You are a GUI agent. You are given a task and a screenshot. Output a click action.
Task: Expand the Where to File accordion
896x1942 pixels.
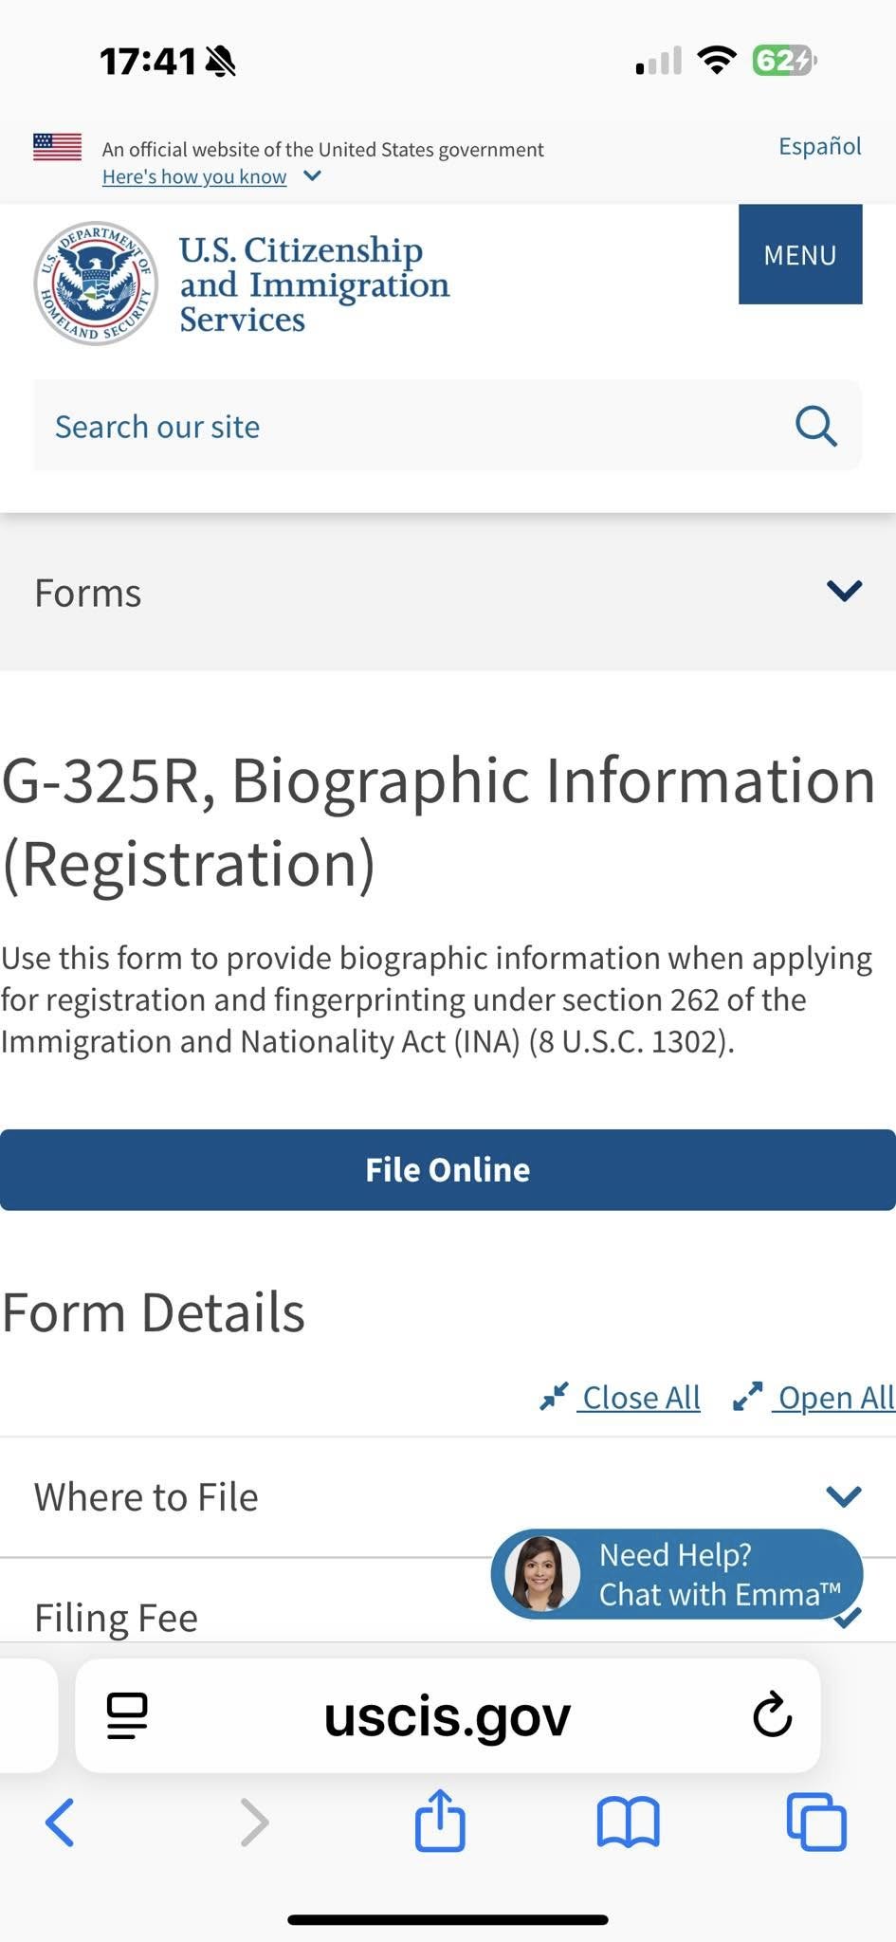843,1496
